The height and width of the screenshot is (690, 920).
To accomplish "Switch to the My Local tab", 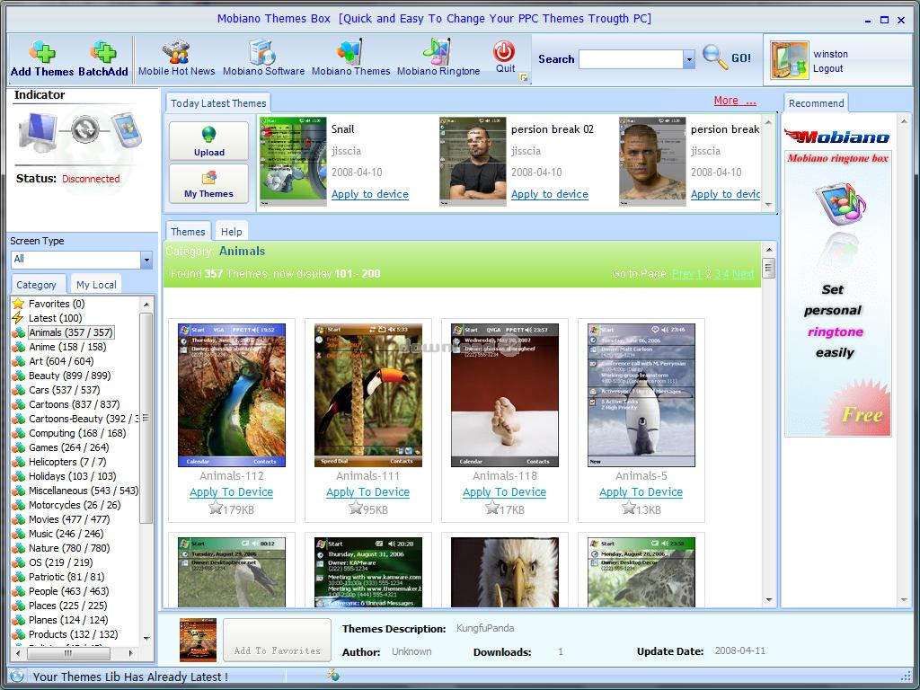I will (x=95, y=285).
